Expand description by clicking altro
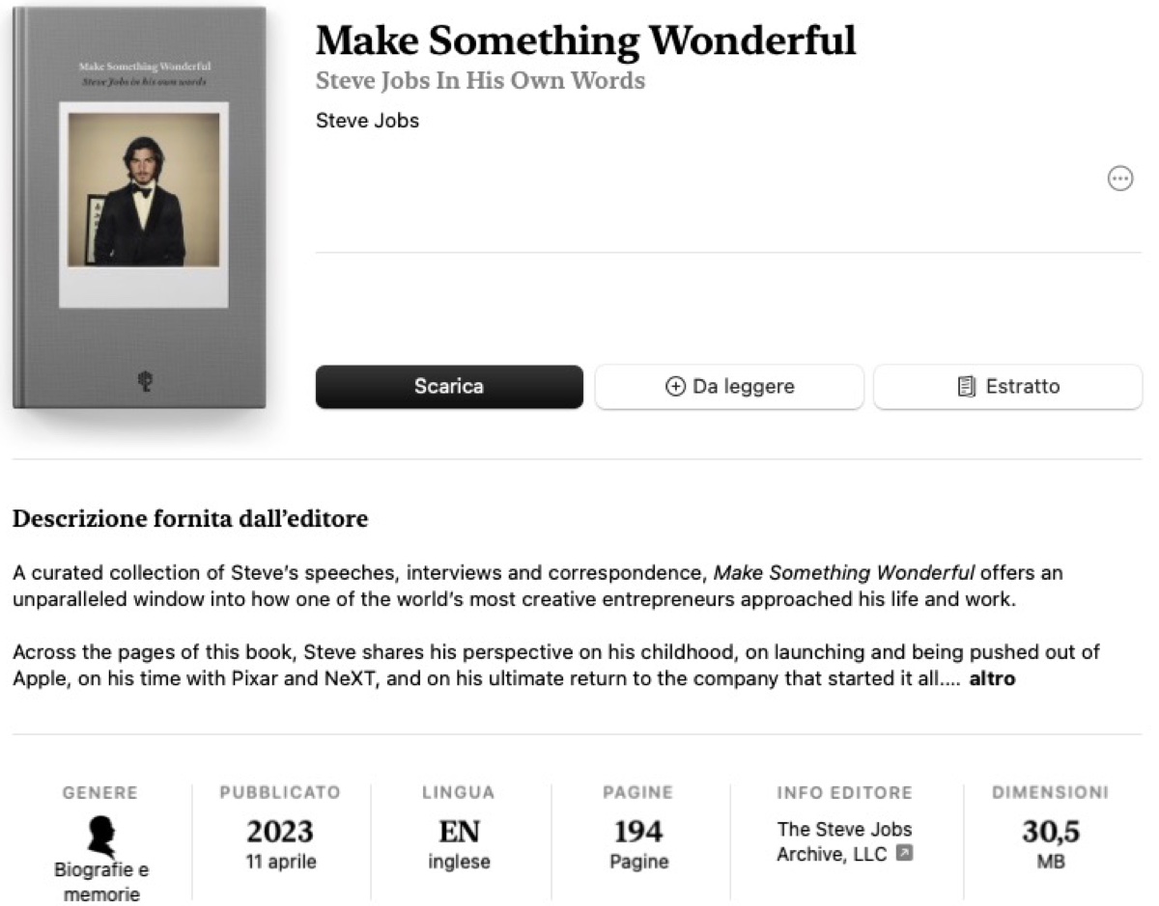1159x906 pixels. point(992,678)
